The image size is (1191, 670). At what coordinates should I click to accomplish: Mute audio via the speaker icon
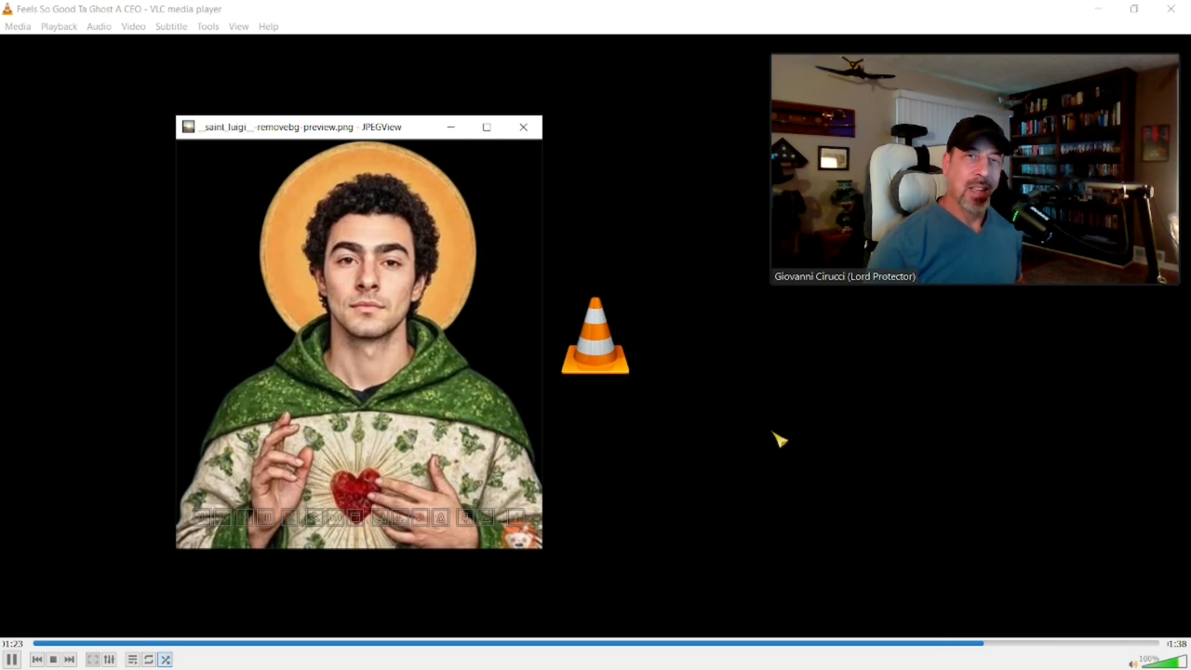[x=1132, y=663]
